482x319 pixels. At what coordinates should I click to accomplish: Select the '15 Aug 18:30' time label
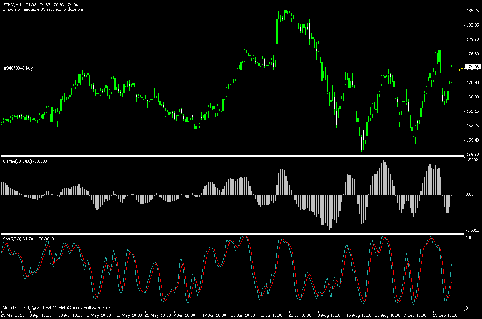[x=359, y=315]
